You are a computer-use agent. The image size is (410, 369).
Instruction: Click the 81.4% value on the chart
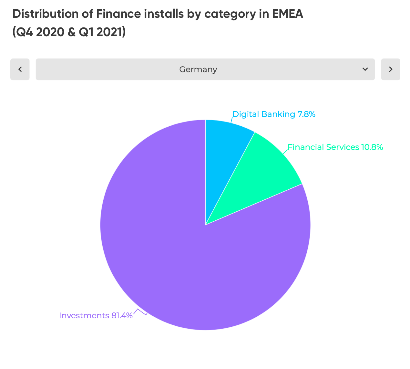tap(122, 315)
